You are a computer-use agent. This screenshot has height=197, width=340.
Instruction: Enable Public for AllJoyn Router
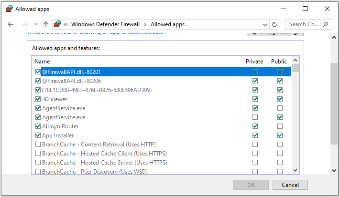click(280, 126)
